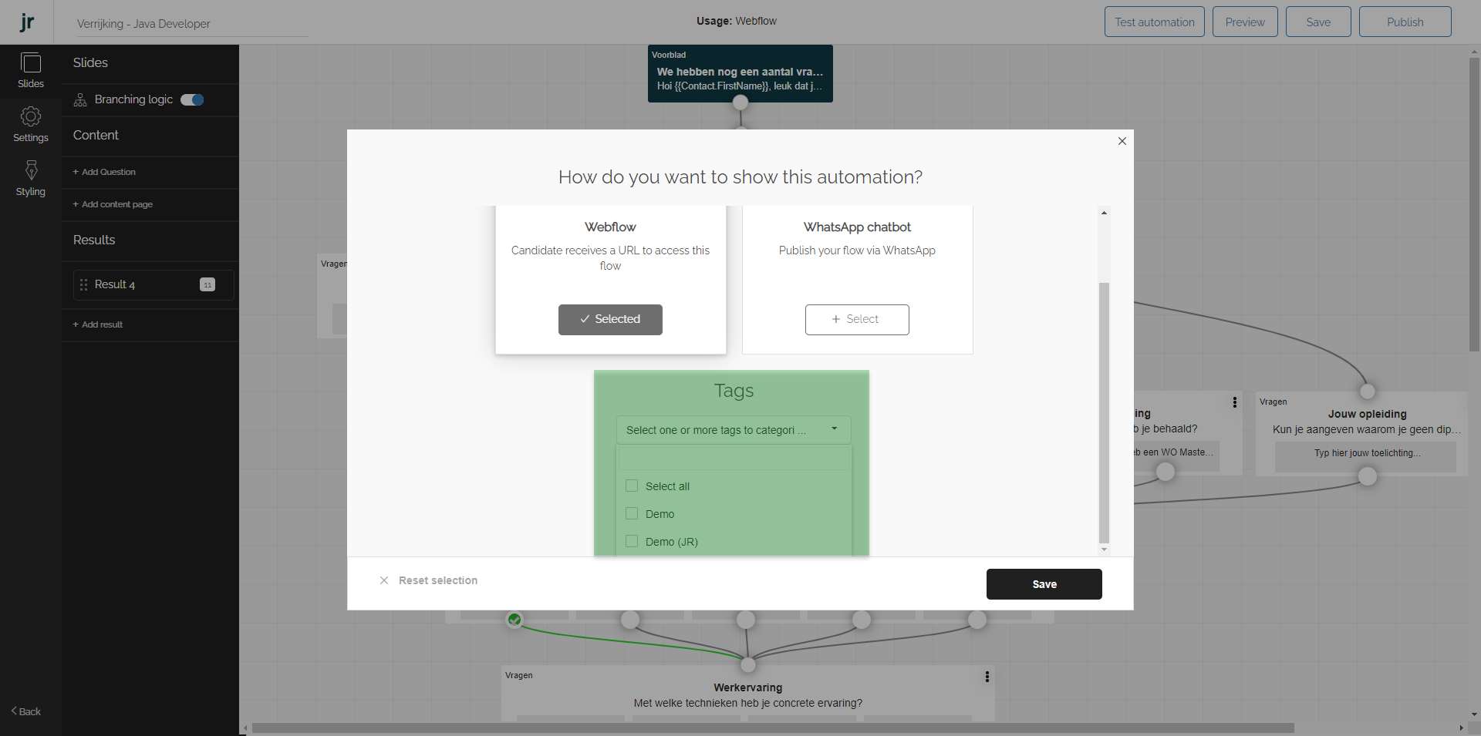
Task: Click the 11 badge on Result 4
Action: coord(207,285)
